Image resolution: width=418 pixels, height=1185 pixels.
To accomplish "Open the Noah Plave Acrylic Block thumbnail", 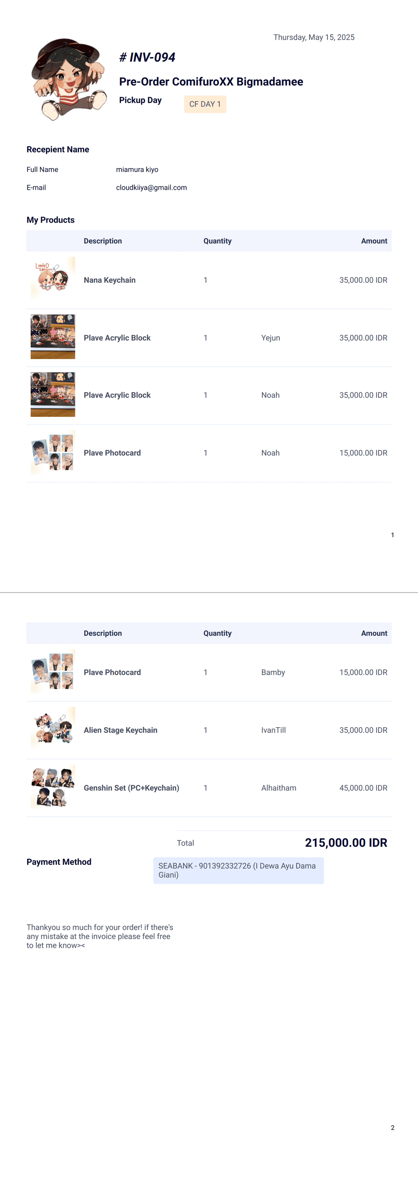I will (x=53, y=395).
